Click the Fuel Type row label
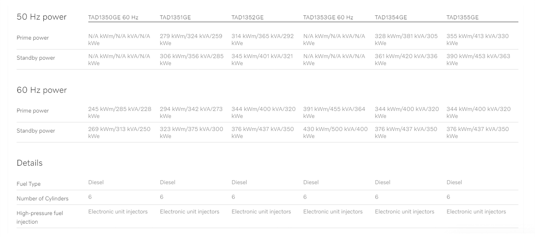Screen dimensions: 535x237 point(28,184)
